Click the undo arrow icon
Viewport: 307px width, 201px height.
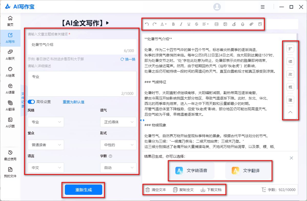[x=147, y=24]
